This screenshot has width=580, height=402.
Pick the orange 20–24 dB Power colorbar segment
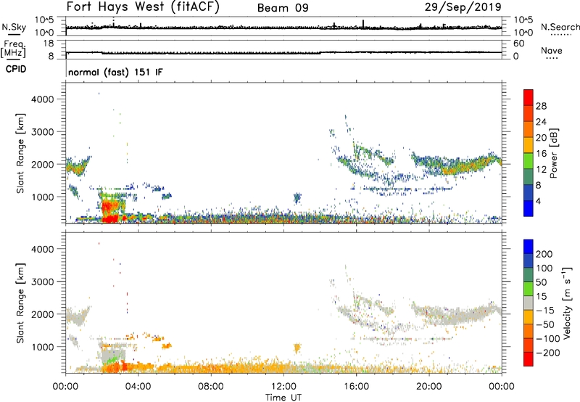tap(529, 129)
